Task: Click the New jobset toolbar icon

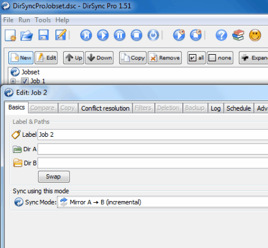Action: 10,35
